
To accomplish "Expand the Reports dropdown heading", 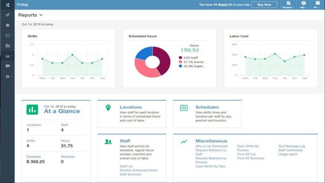I will [30, 15].
